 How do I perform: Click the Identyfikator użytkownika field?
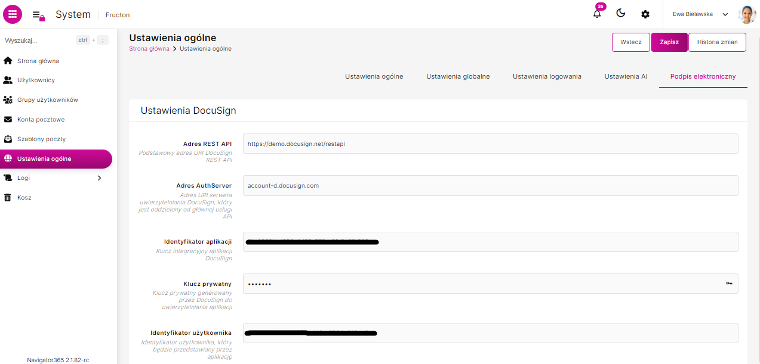(x=490, y=333)
